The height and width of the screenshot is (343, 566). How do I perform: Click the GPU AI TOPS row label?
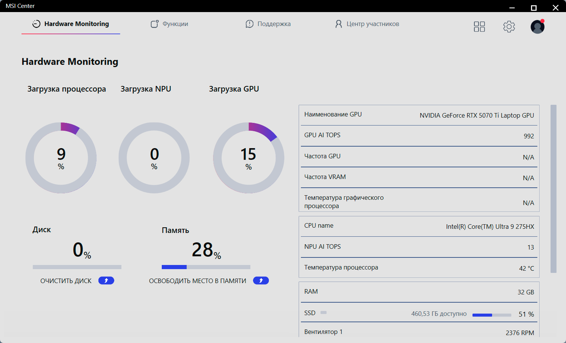(322, 135)
